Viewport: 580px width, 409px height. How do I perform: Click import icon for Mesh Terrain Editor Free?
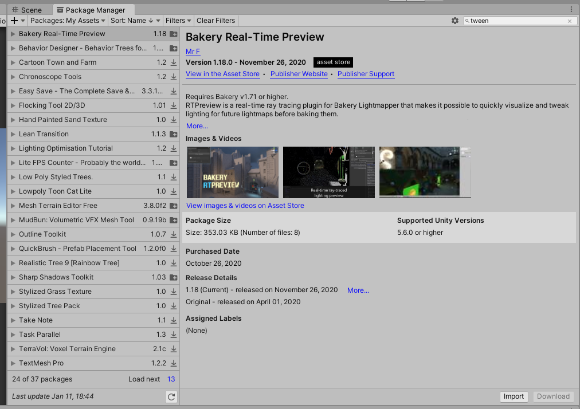tap(174, 206)
